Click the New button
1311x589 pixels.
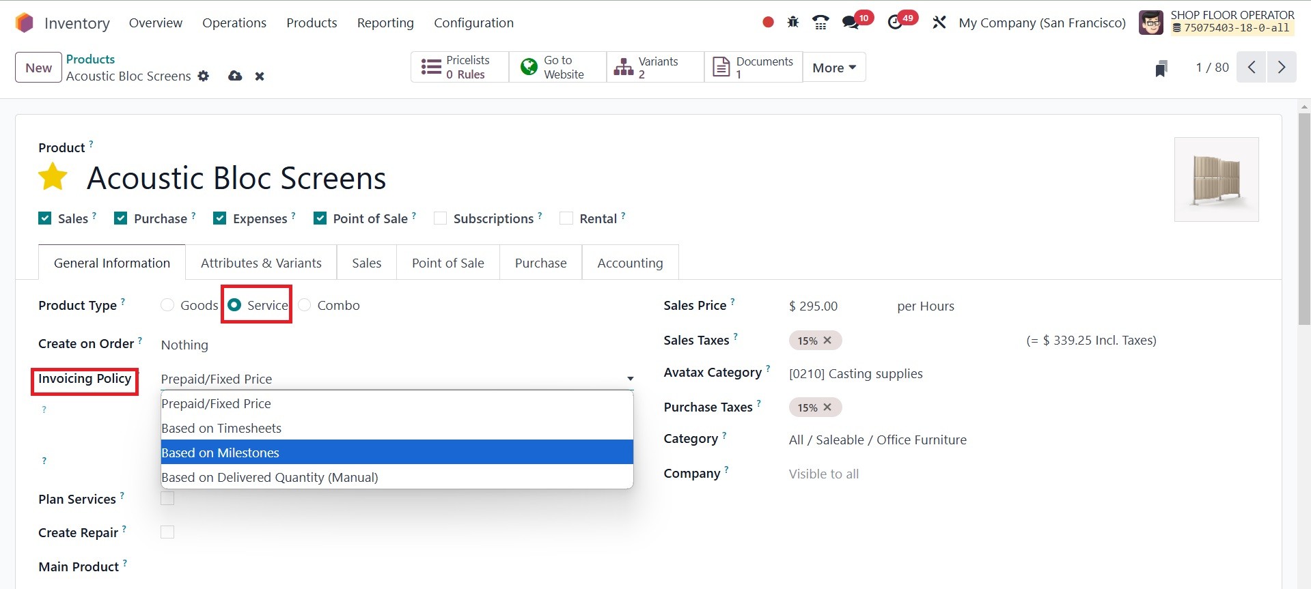38,68
